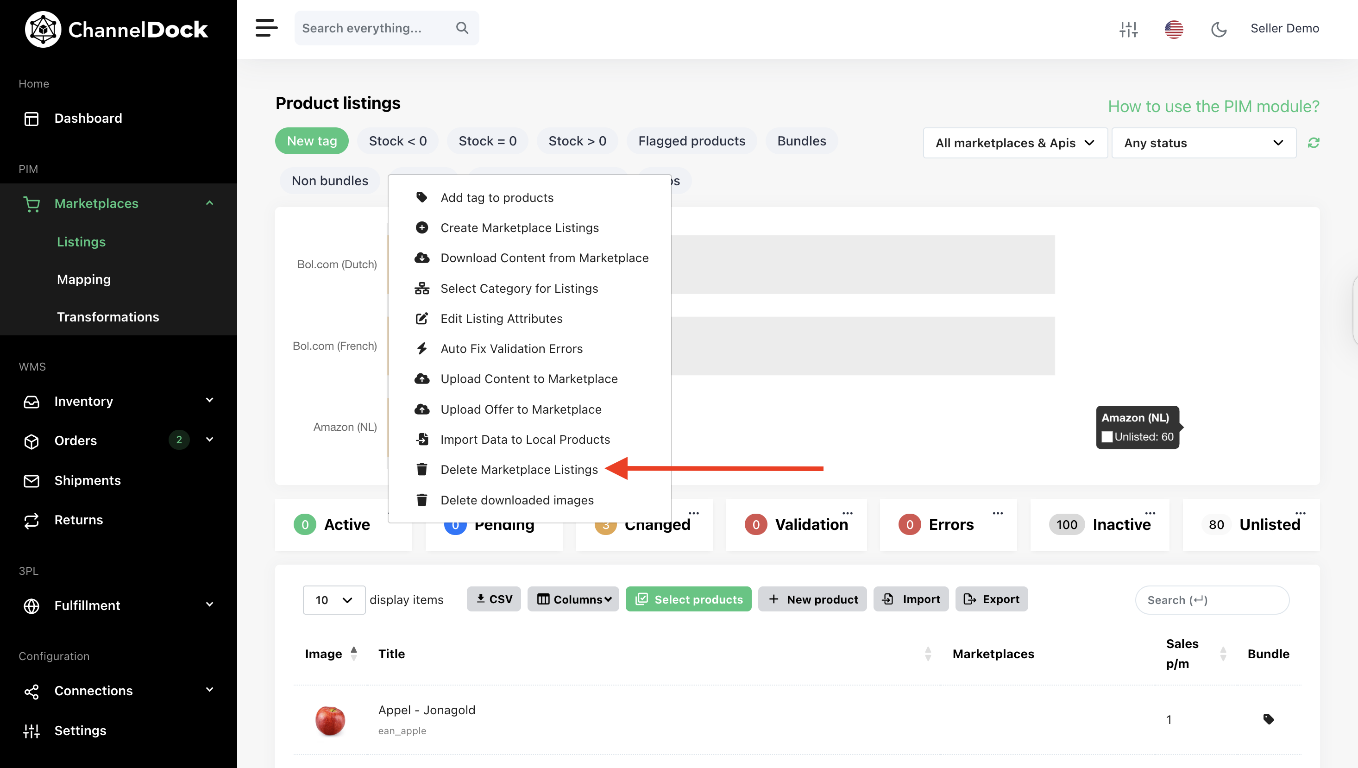1358x768 pixels.
Task: Select Auto Fix Validation Errors option
Action: [511, 349]
